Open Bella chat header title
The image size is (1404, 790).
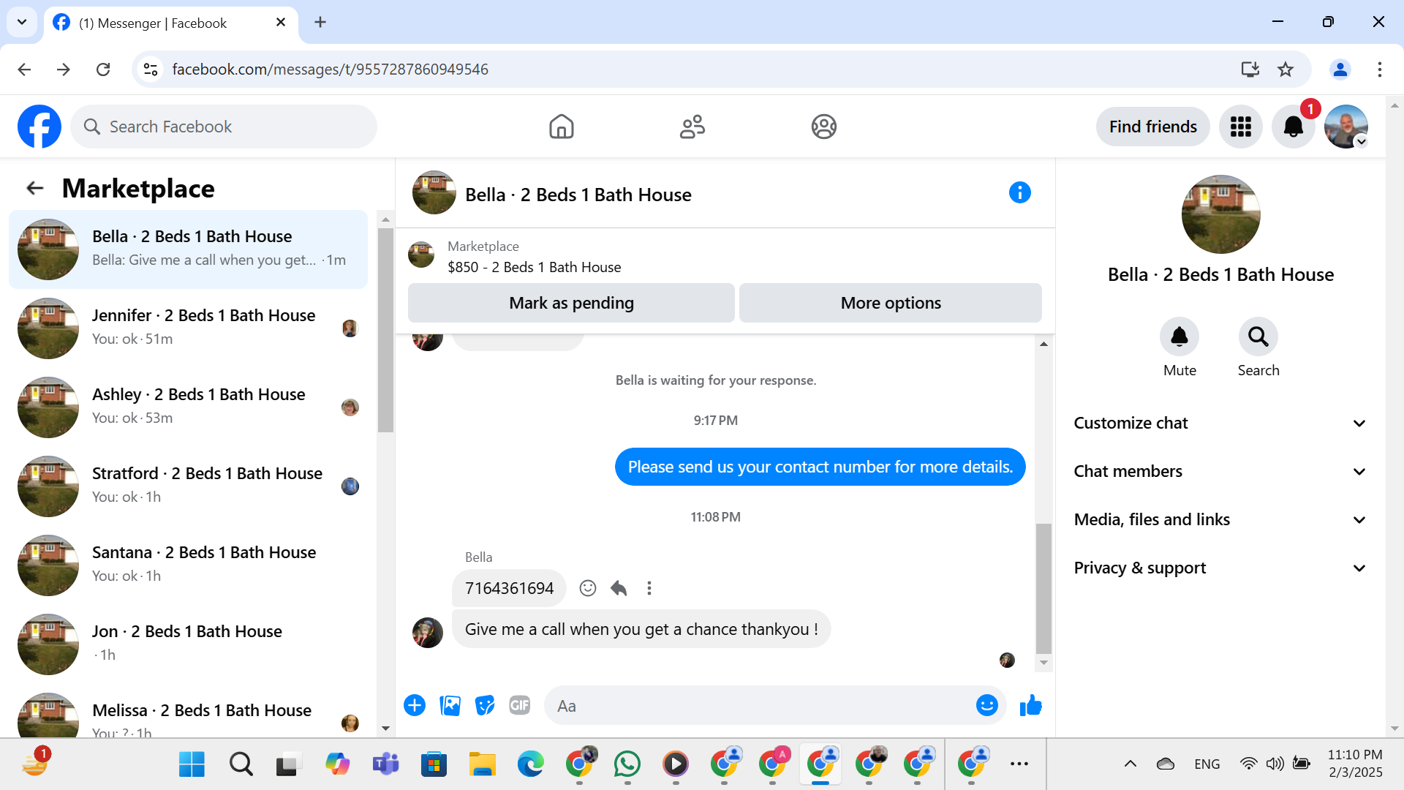point(578,195)
